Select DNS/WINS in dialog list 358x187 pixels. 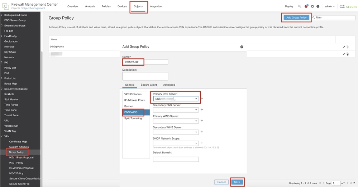tap(136, 112)
